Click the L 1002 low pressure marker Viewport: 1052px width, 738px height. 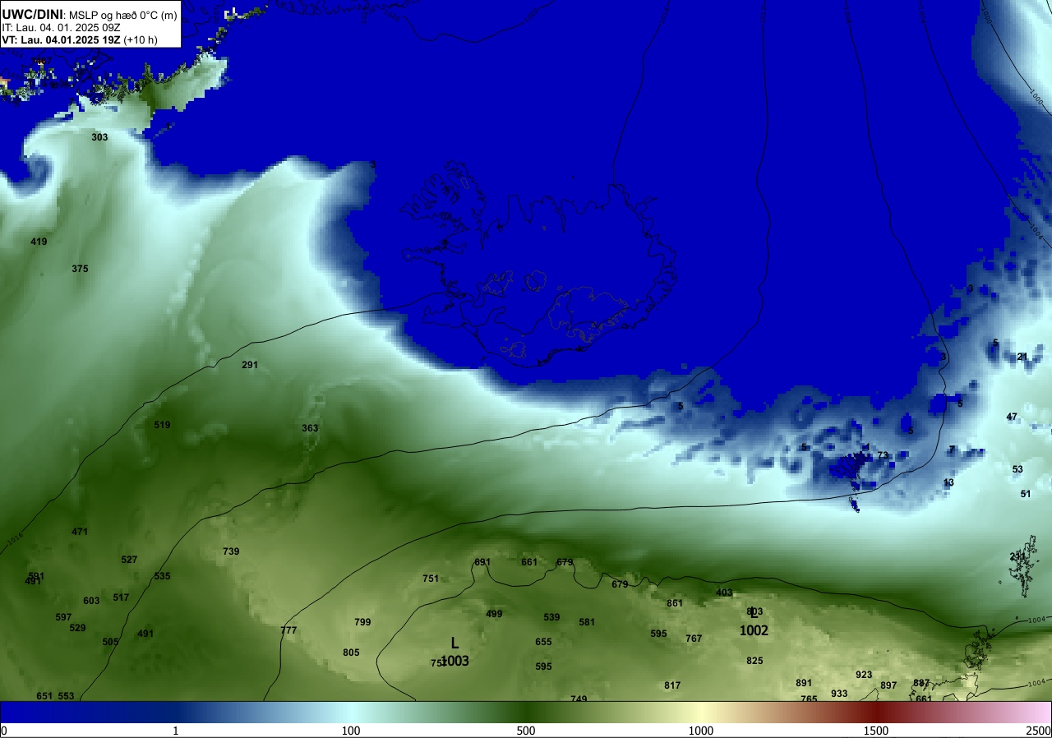(754, 622)
